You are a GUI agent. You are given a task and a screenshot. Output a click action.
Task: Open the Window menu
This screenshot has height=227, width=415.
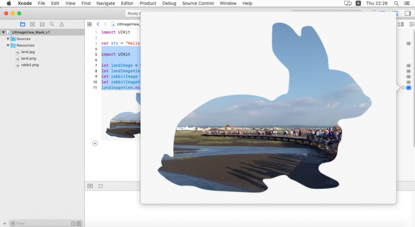pyautogui.click(x=228, y=3)
